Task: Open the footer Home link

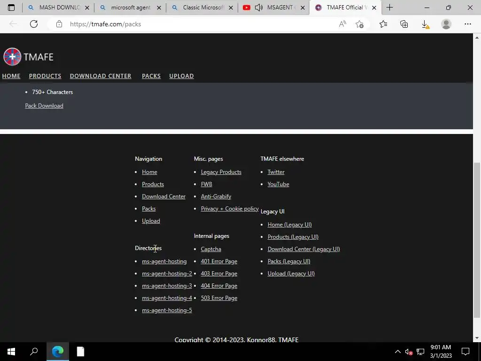Action: click(149, 172)
